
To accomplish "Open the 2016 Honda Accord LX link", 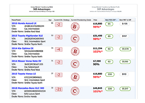I will pos(24,23).
